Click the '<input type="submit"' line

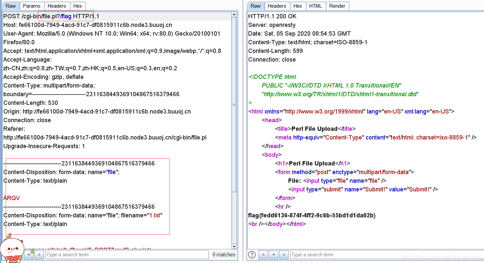tap(363, 189)
